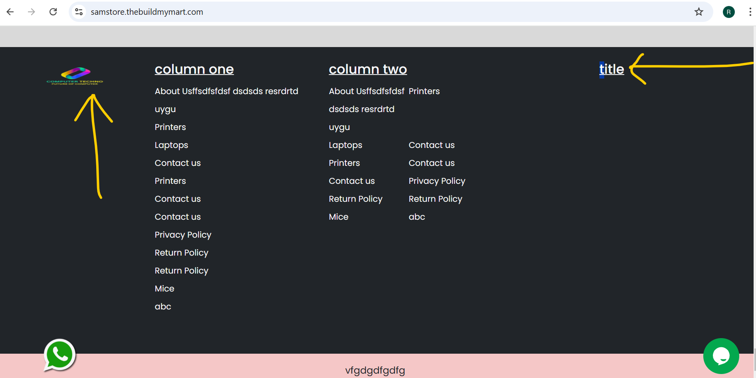Open Printers link directly above Laptops, column one
The width and height of the screenshot is (756, 378).
[x=170, y=127]
